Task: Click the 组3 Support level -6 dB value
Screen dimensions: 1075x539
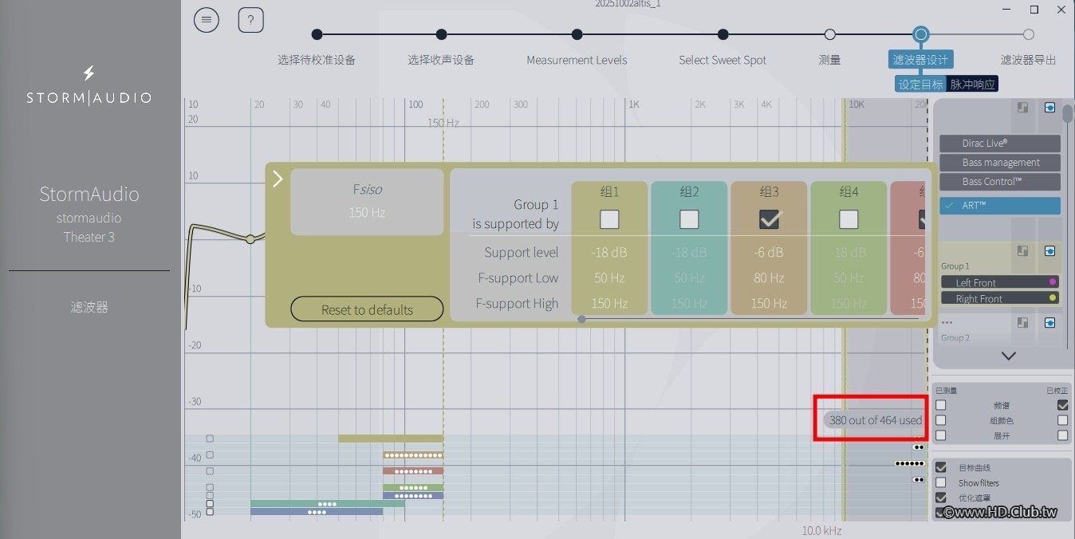Action: (x=769, y=253)
